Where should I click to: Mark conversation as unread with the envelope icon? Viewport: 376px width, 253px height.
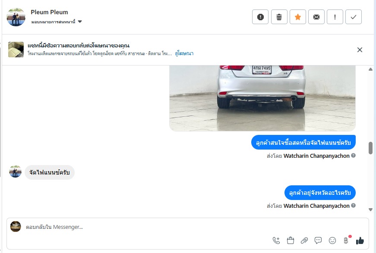[316, 17]
